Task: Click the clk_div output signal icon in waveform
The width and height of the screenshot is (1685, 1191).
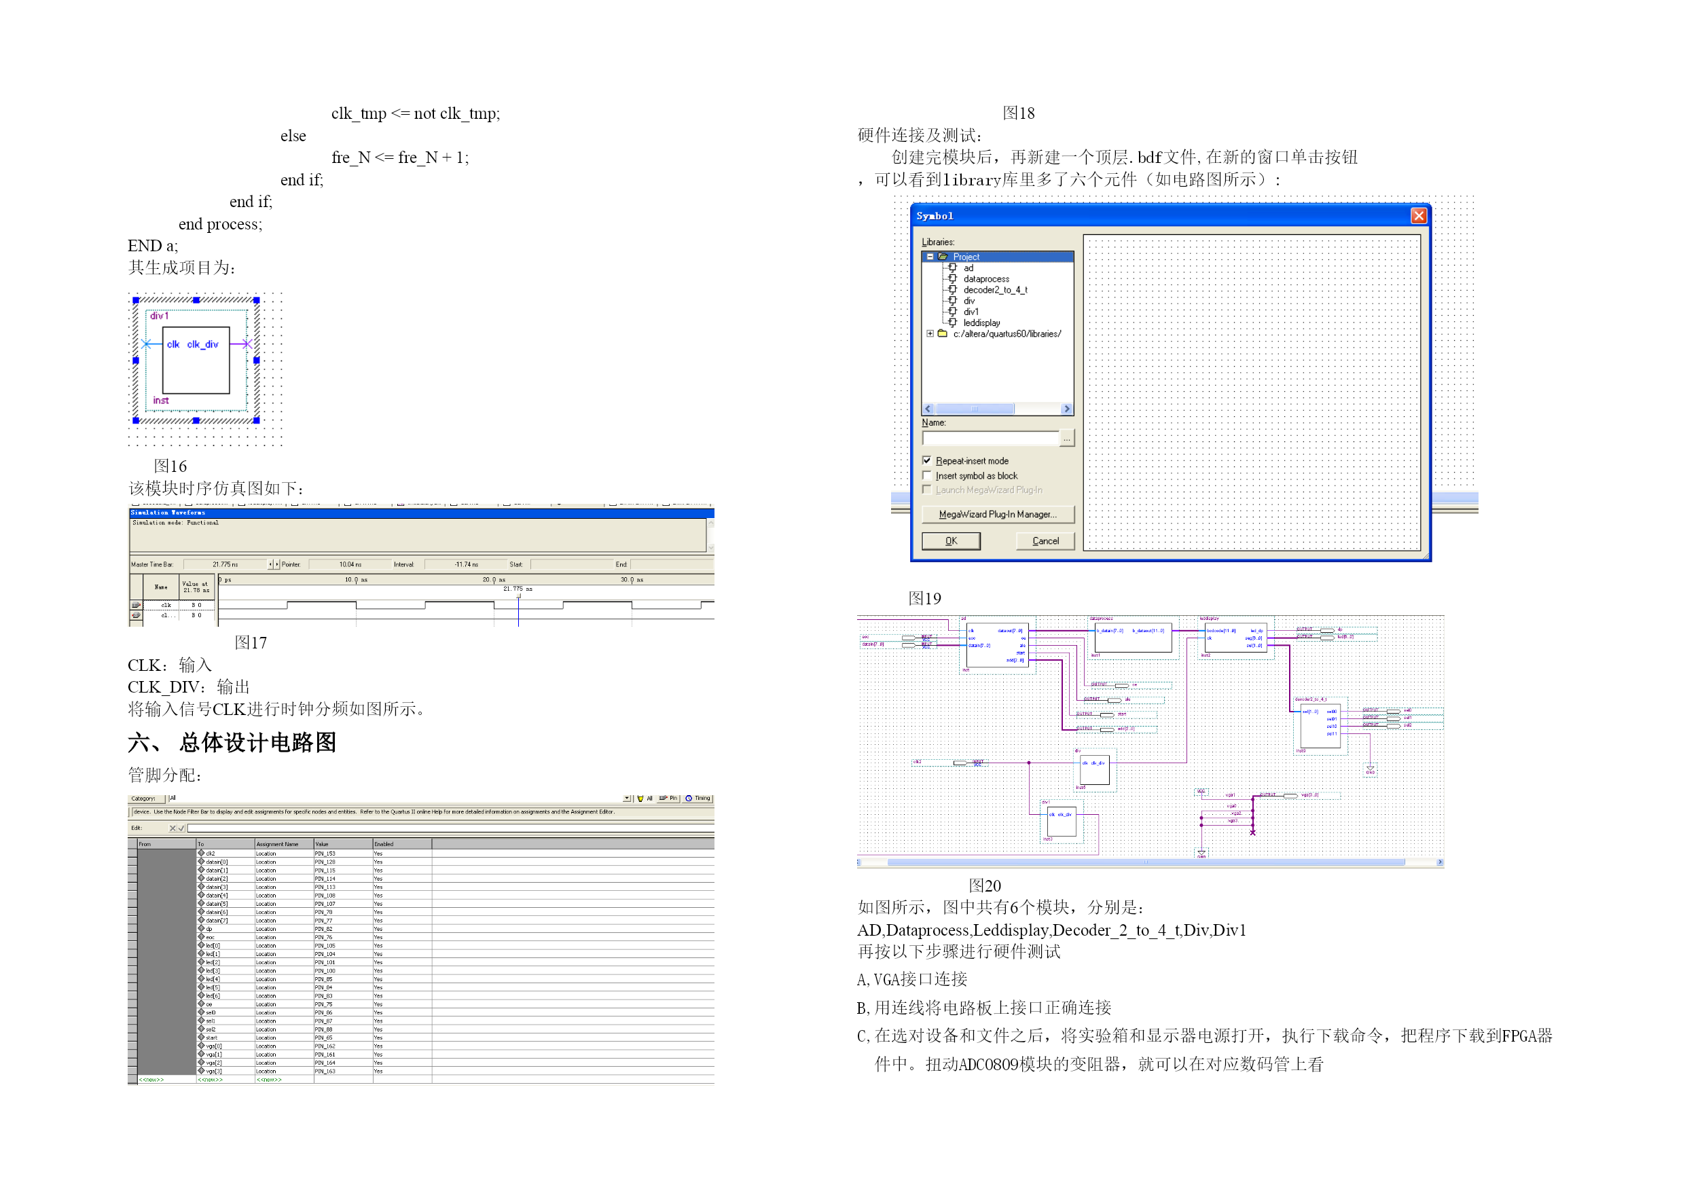Action: [136, 616]
